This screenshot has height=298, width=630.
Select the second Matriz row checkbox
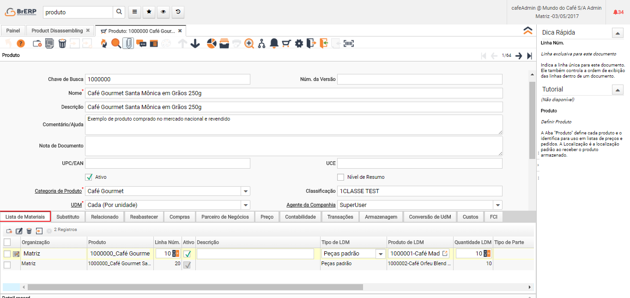[7, 264]
